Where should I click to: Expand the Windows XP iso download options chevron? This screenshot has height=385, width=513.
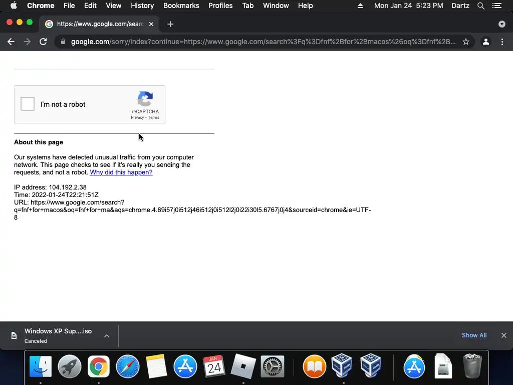point(107,335)
